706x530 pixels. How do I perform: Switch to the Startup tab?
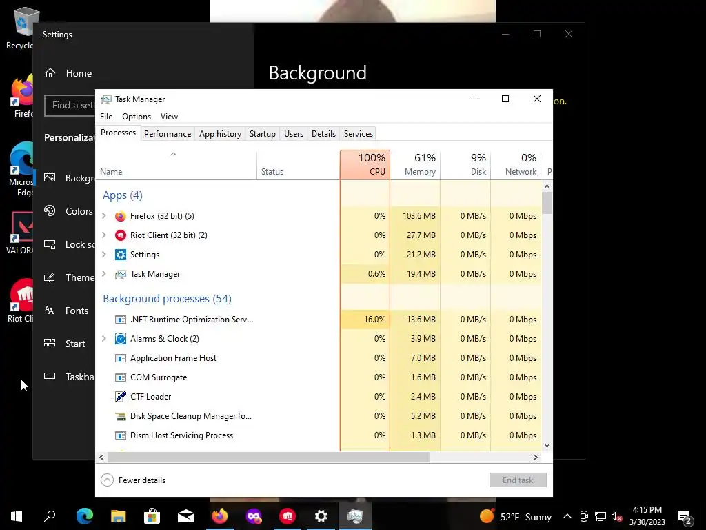pyautogui.click(x=263, y=134)
